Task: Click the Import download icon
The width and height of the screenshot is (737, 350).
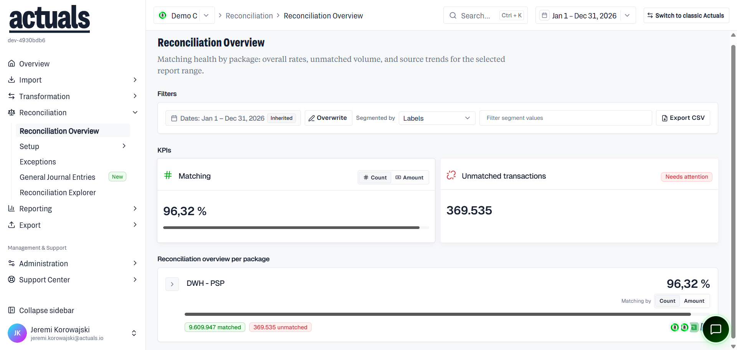Action: [x=12, y=80]
